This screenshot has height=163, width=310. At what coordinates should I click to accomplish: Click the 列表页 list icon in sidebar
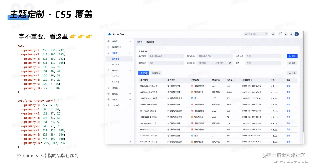(x=108, y=53)
